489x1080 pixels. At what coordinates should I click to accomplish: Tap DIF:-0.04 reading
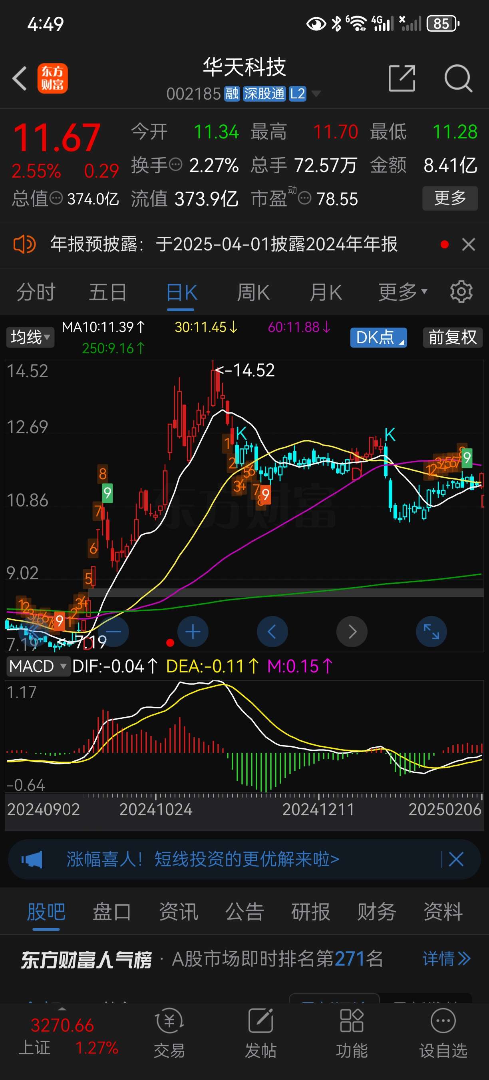[x=115, y=666]
